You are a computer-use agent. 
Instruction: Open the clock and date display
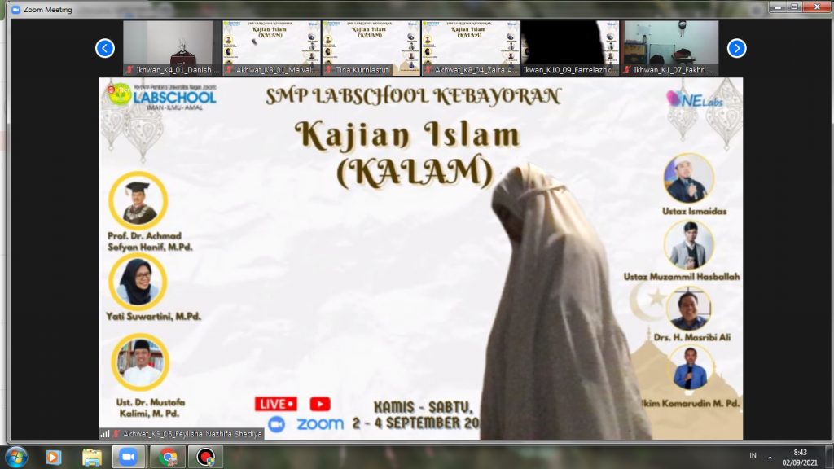(x=800, y=457)
